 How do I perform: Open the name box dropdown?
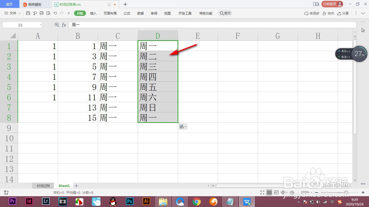pos(41,25)
